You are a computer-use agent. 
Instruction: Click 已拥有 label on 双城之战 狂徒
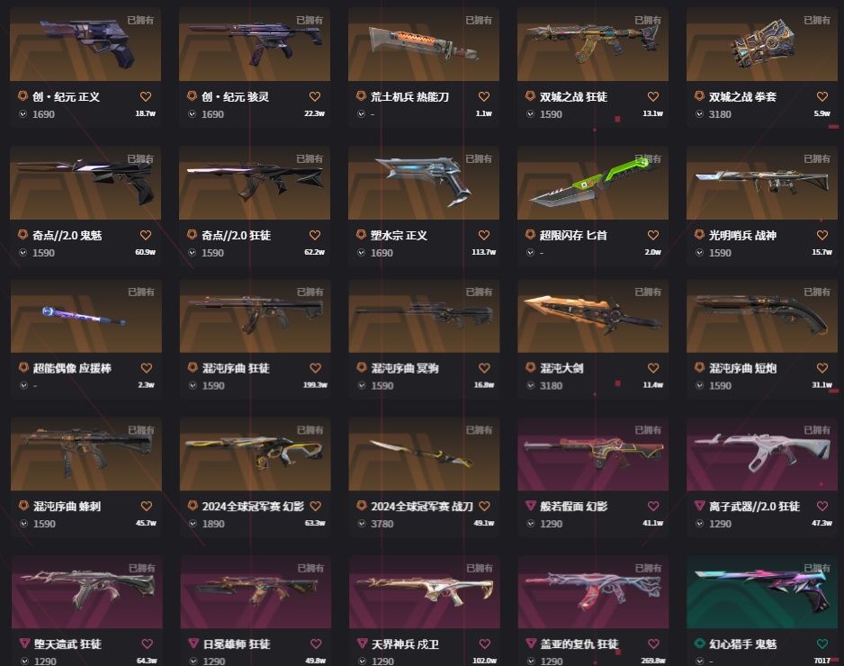(x=648, y=20)
